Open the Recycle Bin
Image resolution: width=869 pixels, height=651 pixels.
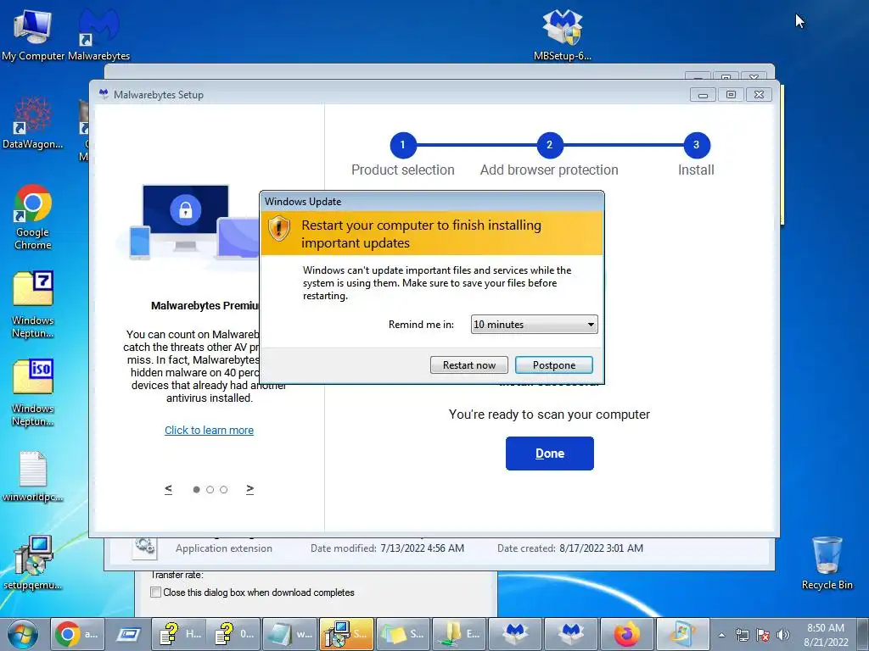827,563
